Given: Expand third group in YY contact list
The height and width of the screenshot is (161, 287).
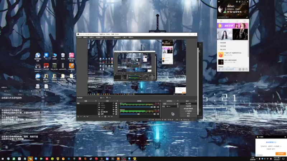Looking at the screenshot, I should tap(219, 49).
